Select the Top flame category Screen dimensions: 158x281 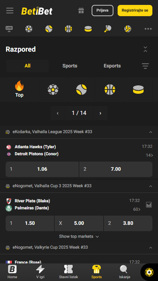19,89
